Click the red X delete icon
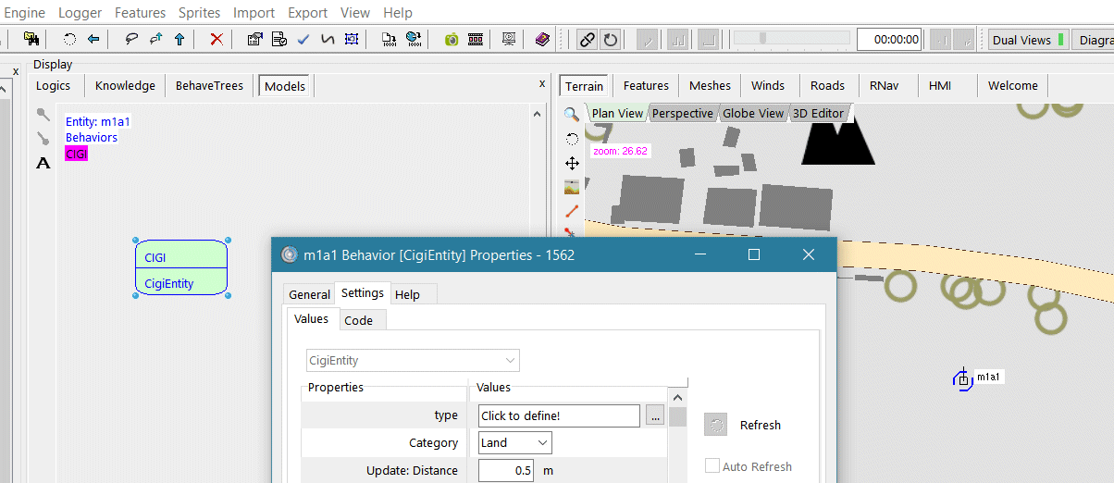1114x483 pixels. coord(217,39)
